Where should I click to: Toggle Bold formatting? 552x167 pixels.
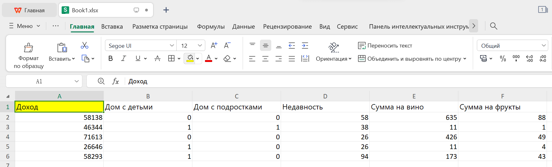pos(111,58)
